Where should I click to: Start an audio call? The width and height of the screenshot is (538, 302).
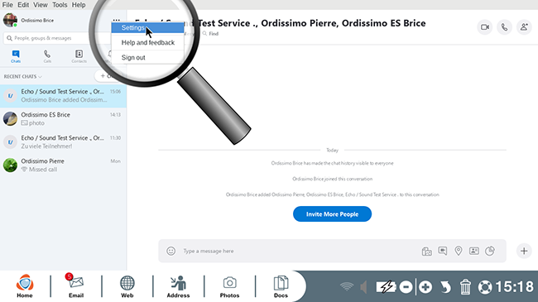(x=504, y=27)
